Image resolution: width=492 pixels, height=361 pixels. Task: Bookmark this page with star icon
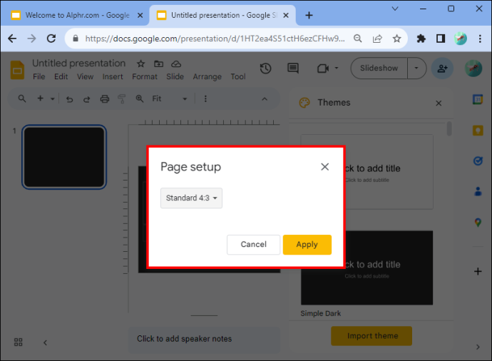click(396, 39)
